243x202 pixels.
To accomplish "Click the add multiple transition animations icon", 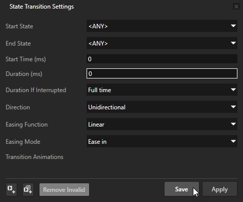I will click(x=28, y=189).
